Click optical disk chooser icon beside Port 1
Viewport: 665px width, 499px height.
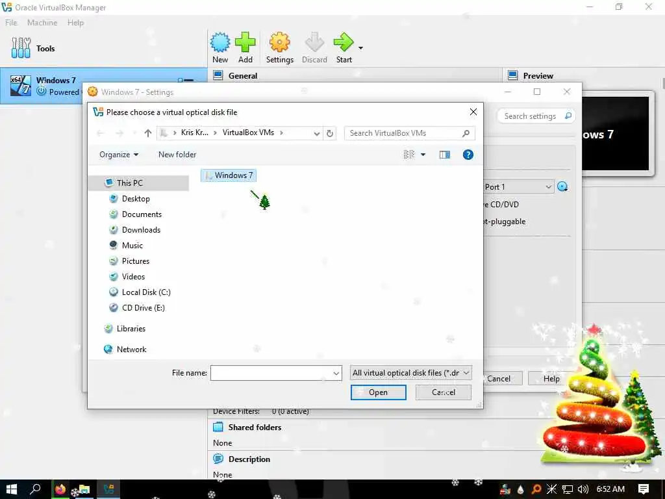pyautogui.click(x=562, y=186)
